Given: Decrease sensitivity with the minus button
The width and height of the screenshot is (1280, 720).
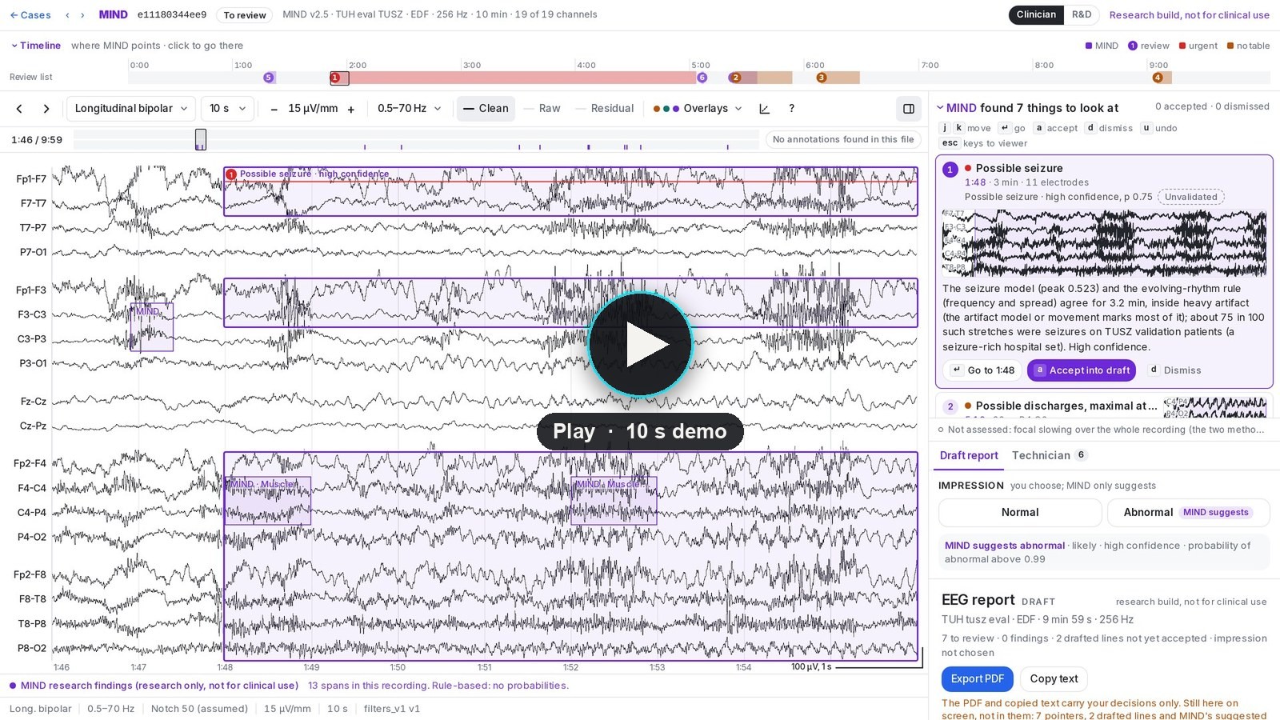Looking at the screenshot, I should (x=274, y=109).
